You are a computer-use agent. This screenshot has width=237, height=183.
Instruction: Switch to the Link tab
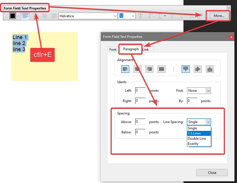point(146,50)
